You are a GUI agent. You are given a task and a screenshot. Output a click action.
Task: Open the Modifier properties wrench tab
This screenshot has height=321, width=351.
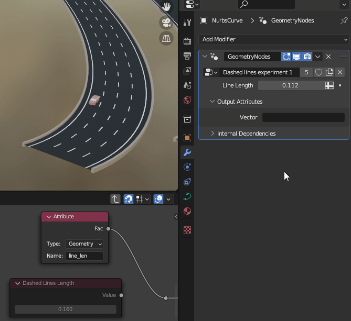point(187,152)
